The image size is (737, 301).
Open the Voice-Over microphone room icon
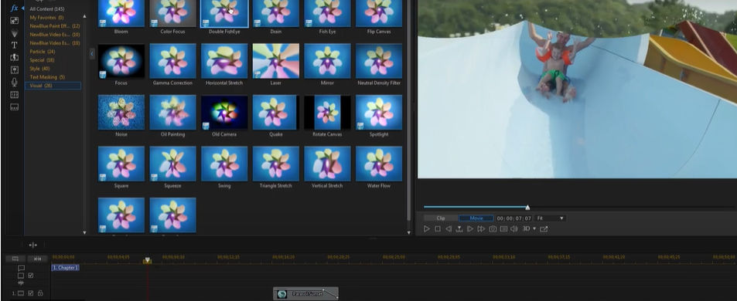click(14, 82)
